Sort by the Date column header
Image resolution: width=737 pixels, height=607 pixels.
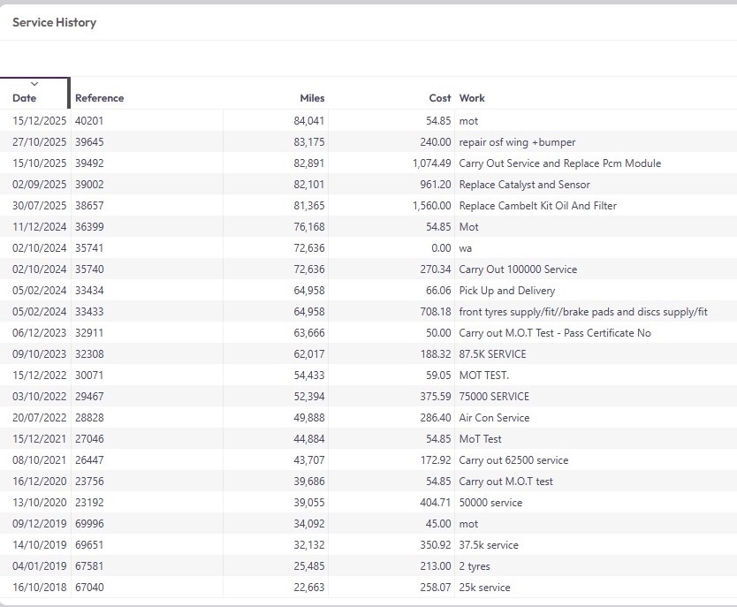click(25, 98)
